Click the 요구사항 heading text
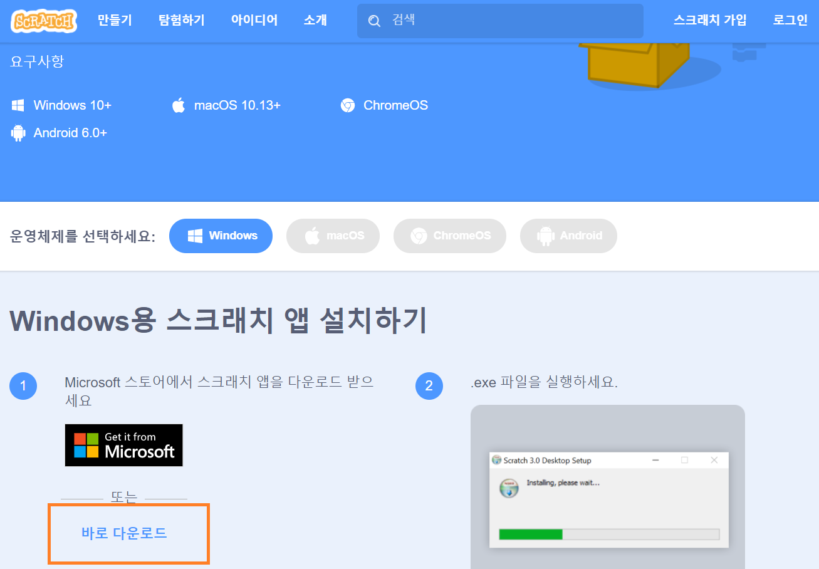 click(37, 61)
